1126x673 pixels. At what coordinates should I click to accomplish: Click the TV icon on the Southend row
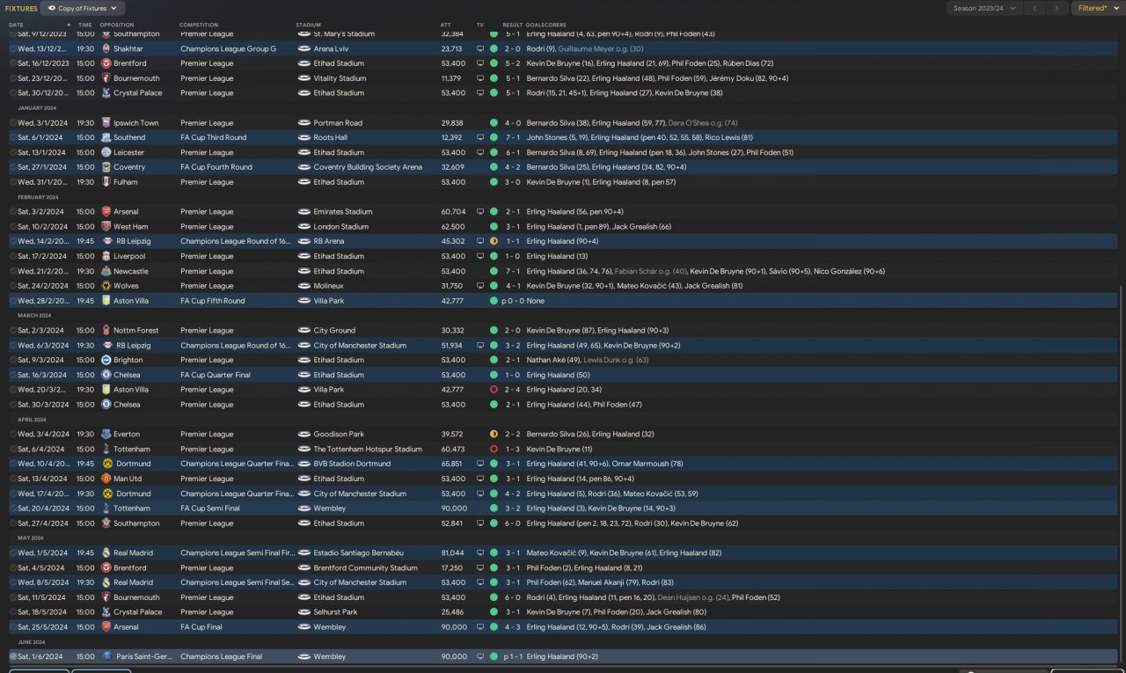[480, 137]
